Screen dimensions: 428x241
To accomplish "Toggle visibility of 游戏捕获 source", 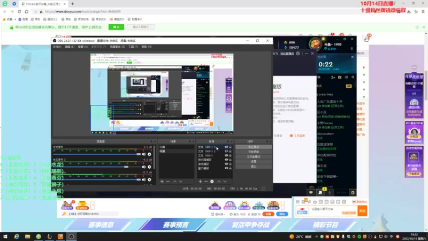I will (x=226, y=164).
